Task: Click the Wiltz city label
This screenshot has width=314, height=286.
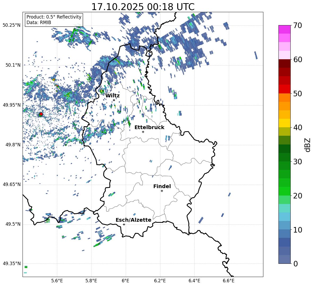Action: (112, 96)
